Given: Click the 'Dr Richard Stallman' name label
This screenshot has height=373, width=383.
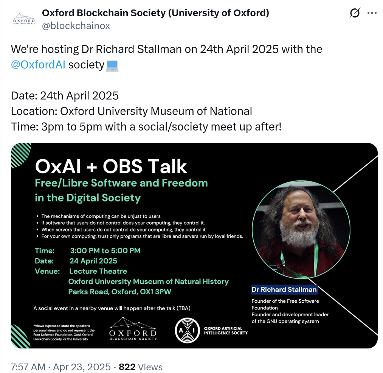Looking at the screenshot, I should pyautogui.click(x=284, y=289).
